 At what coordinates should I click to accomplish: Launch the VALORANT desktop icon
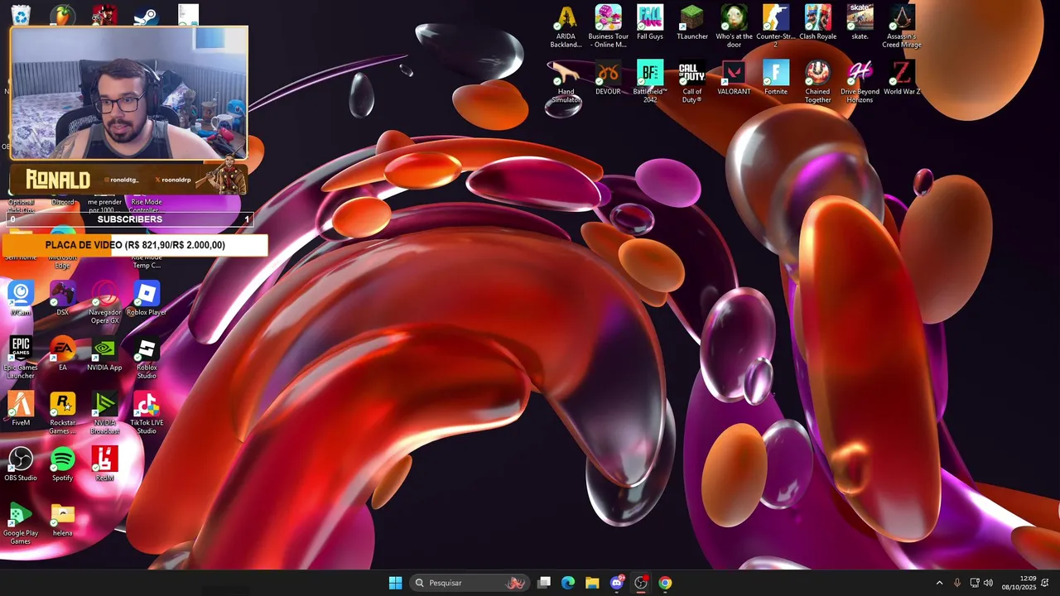[734, 78]
